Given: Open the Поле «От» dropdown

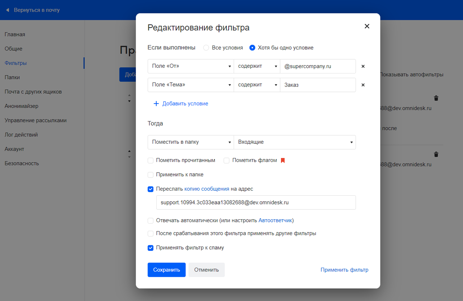Looking at the screenshot, I should click(x=191, y=67).
